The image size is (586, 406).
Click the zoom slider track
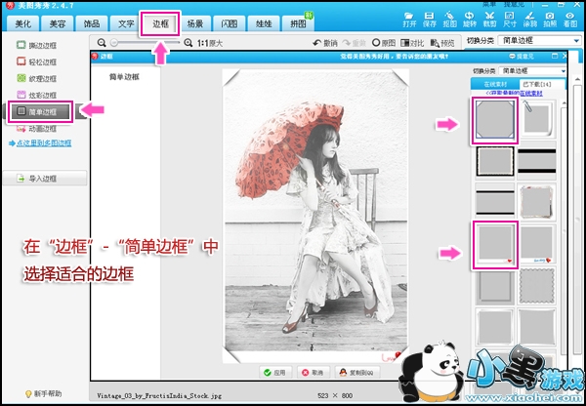(x=145, y=43)
